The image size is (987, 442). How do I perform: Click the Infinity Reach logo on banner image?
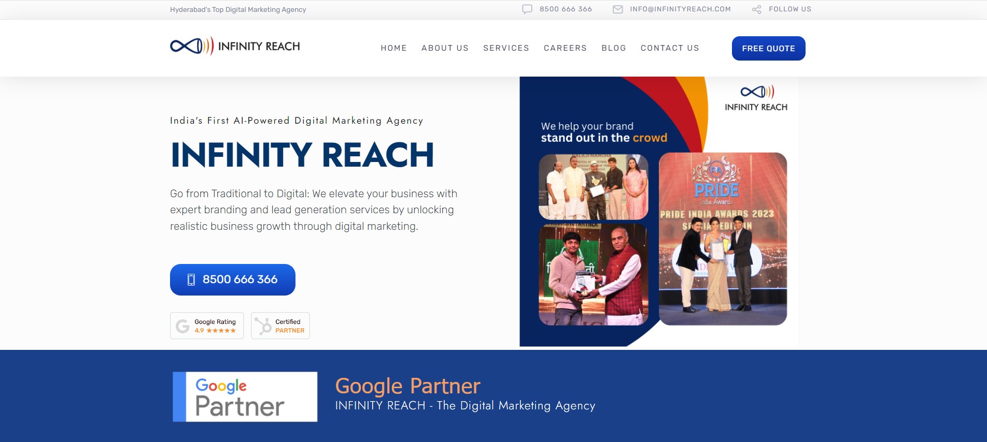756,98
